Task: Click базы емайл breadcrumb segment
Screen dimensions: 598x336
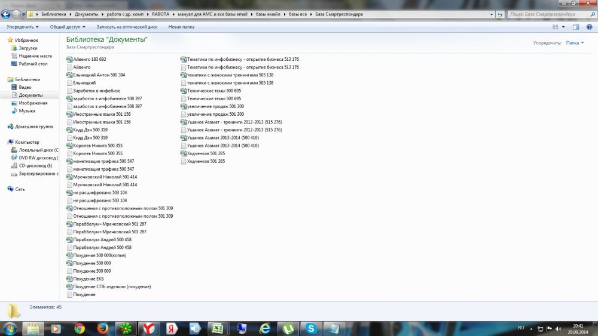Action: click(268, 14)
